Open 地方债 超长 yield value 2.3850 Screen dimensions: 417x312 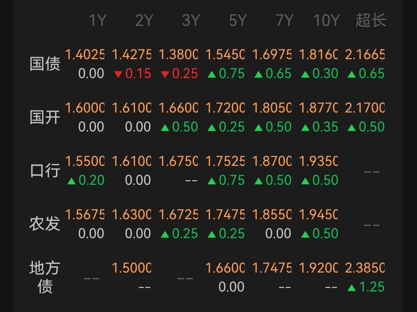point(364,268)
